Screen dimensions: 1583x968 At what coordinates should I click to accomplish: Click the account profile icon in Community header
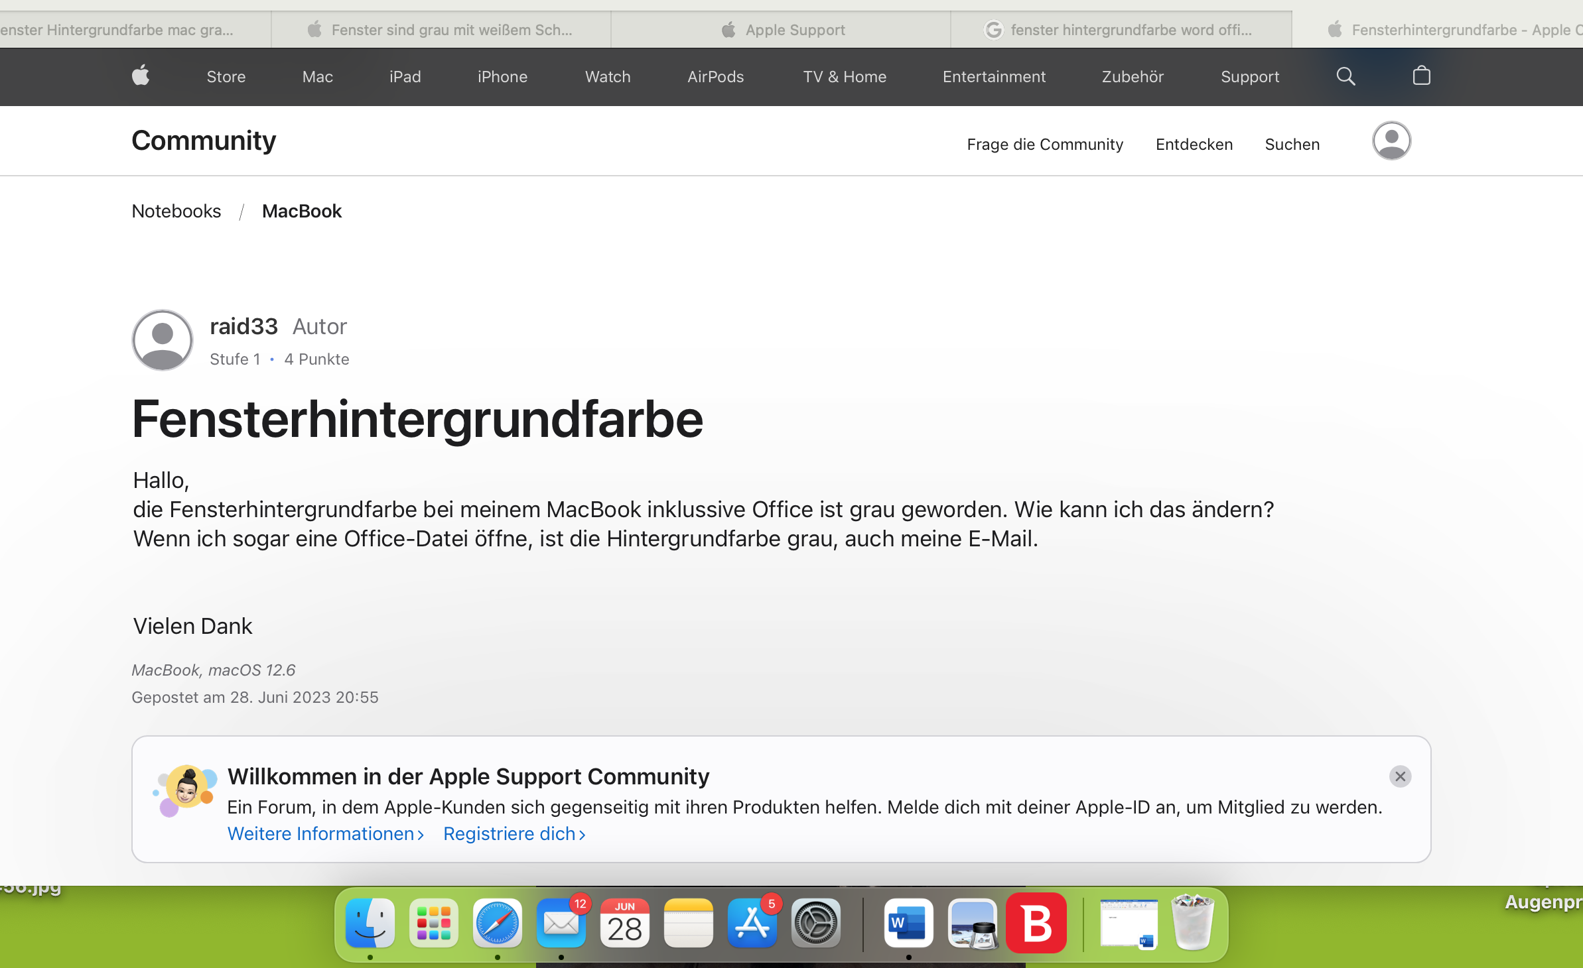coord(1391,141)
